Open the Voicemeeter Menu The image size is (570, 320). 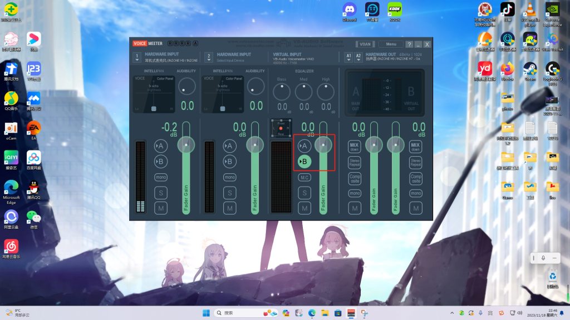[391, 44]
